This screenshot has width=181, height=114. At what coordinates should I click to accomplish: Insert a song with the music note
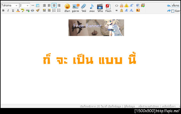click(x=92, y=8)
